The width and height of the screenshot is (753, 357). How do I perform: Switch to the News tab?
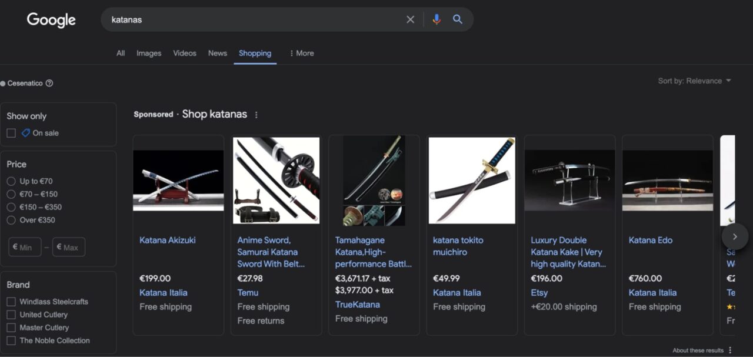click(x=217, y=53)
